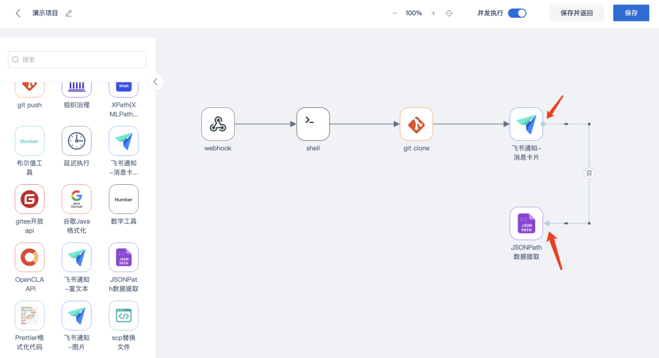This screenshot has height=358, width=659.
Task: Focus the 搜索 input field
Action: [x=77, y=60]
